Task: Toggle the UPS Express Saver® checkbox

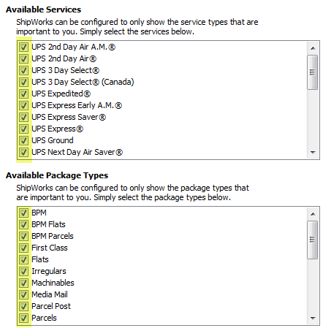Action: tap(23, 117)
